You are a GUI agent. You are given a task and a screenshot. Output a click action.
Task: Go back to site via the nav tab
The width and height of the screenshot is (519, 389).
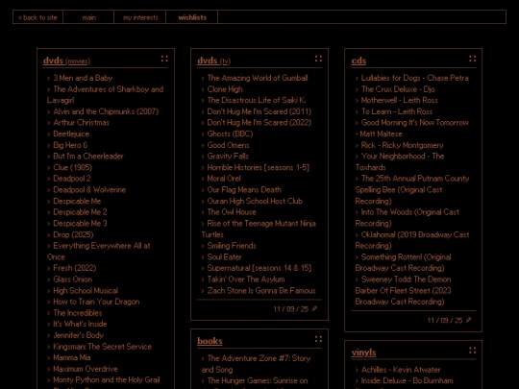pyautogui.click(x=37, y=17)
